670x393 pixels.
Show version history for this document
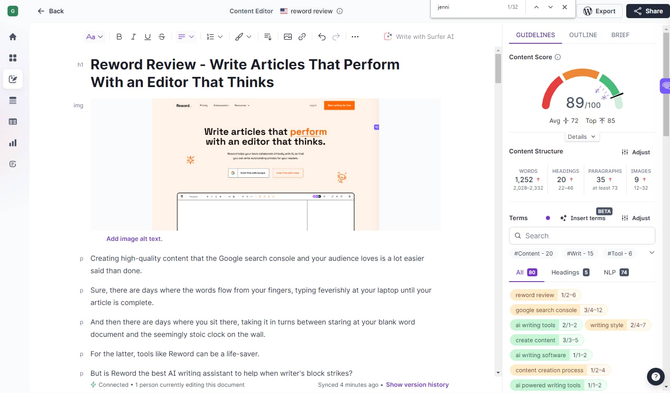pyautogui.click(x=417, y=385)
